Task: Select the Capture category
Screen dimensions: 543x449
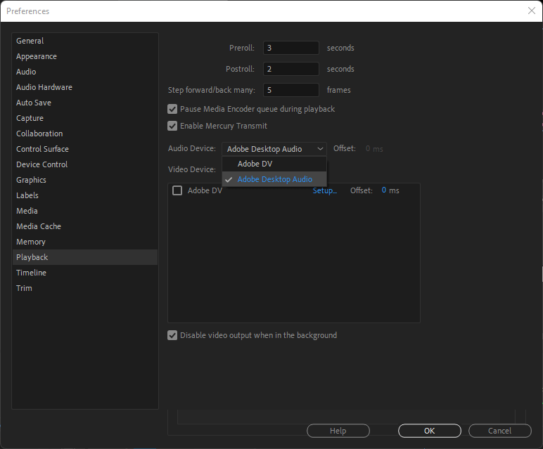Action: pos(85,118)
